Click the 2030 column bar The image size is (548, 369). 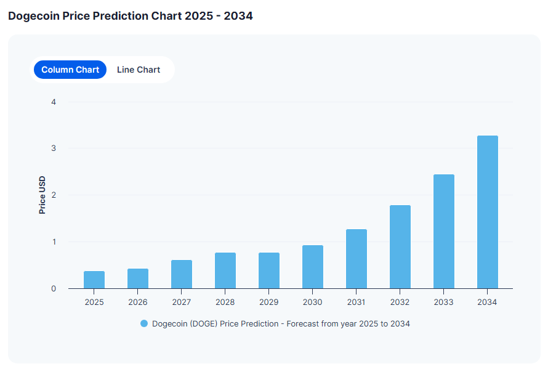pyautogui.click(x=313, y=267)
